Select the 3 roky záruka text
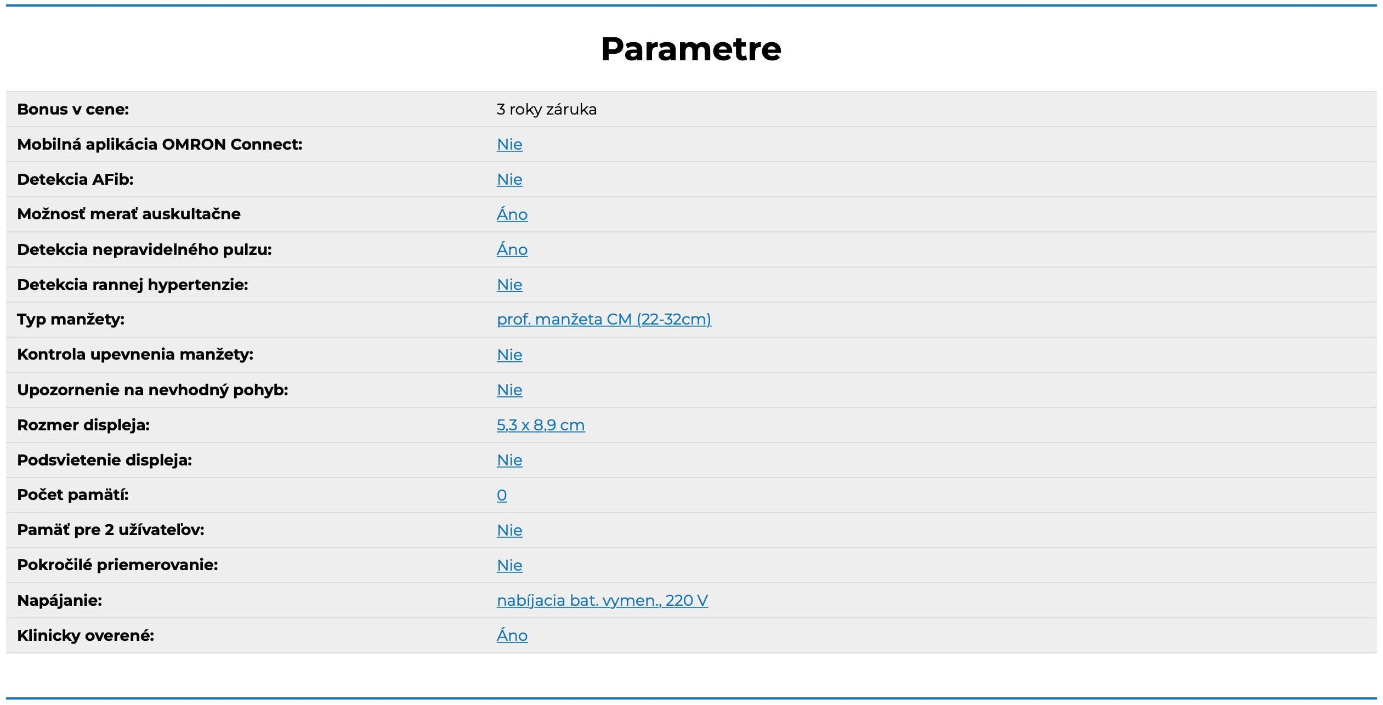 (x=547, y=109)
